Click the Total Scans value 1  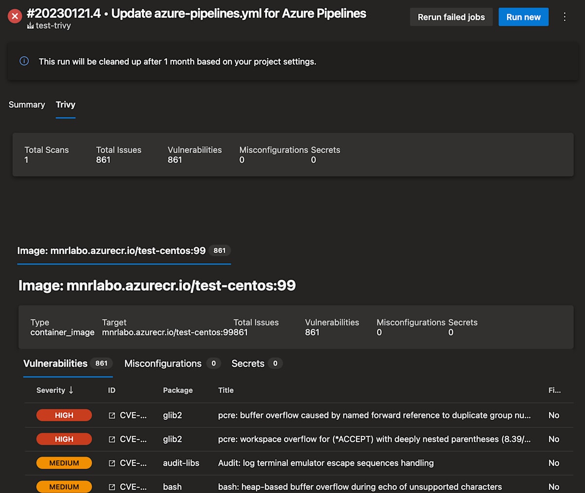(26, 160)
